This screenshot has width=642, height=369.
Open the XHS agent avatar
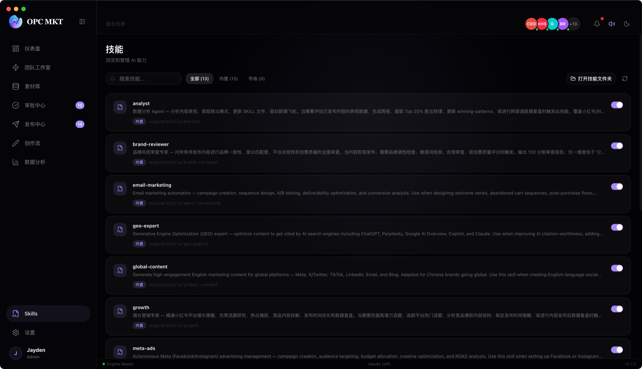pyautogui.click(x=542, y=24)
